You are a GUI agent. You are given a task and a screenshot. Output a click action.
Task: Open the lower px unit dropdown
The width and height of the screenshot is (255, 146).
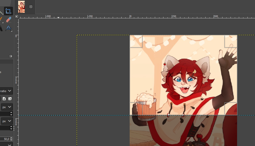pyautogui.click(x=7, y=121)
